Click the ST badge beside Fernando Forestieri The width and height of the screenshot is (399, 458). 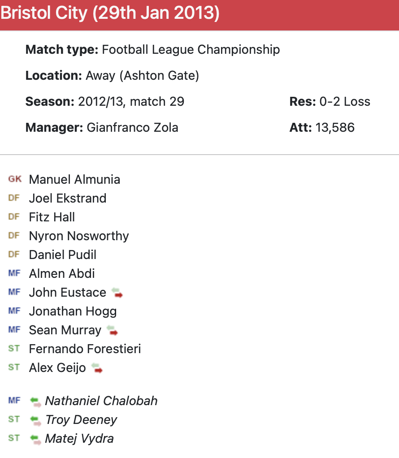[x=14, y=349]
